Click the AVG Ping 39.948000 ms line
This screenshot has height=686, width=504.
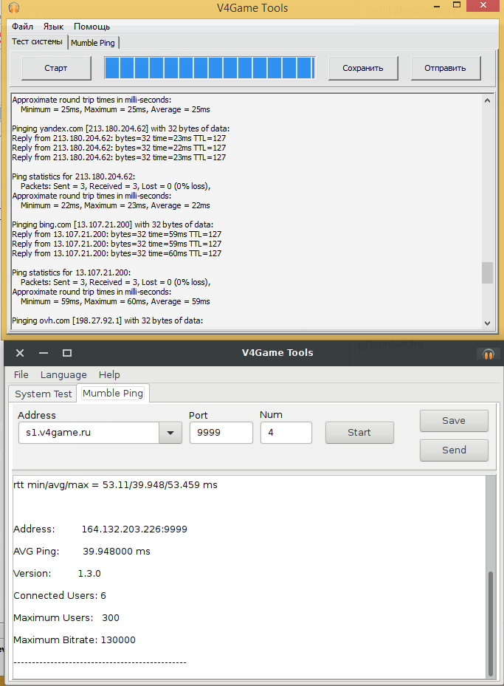click(x=82, y=552)
